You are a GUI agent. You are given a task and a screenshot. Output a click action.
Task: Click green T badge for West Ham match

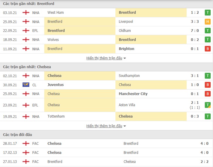pos(207,13)
